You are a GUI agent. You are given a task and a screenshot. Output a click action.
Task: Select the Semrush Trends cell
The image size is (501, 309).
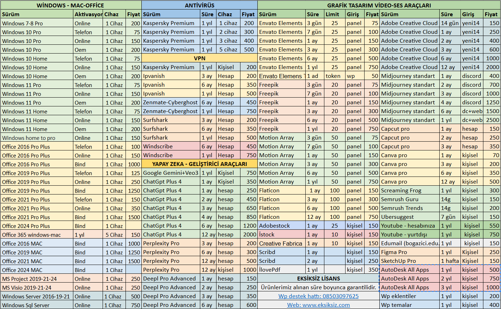coord(410,208)
